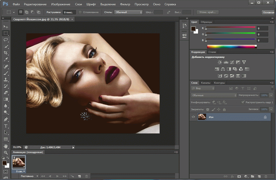276x180 pixels.
Task: Add a Brightness/Contrast adjustment
Action: [x=220, y=62]
